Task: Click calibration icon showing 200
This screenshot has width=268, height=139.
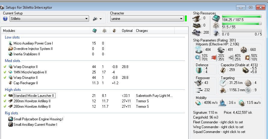Action: click(x=196, y=32)
